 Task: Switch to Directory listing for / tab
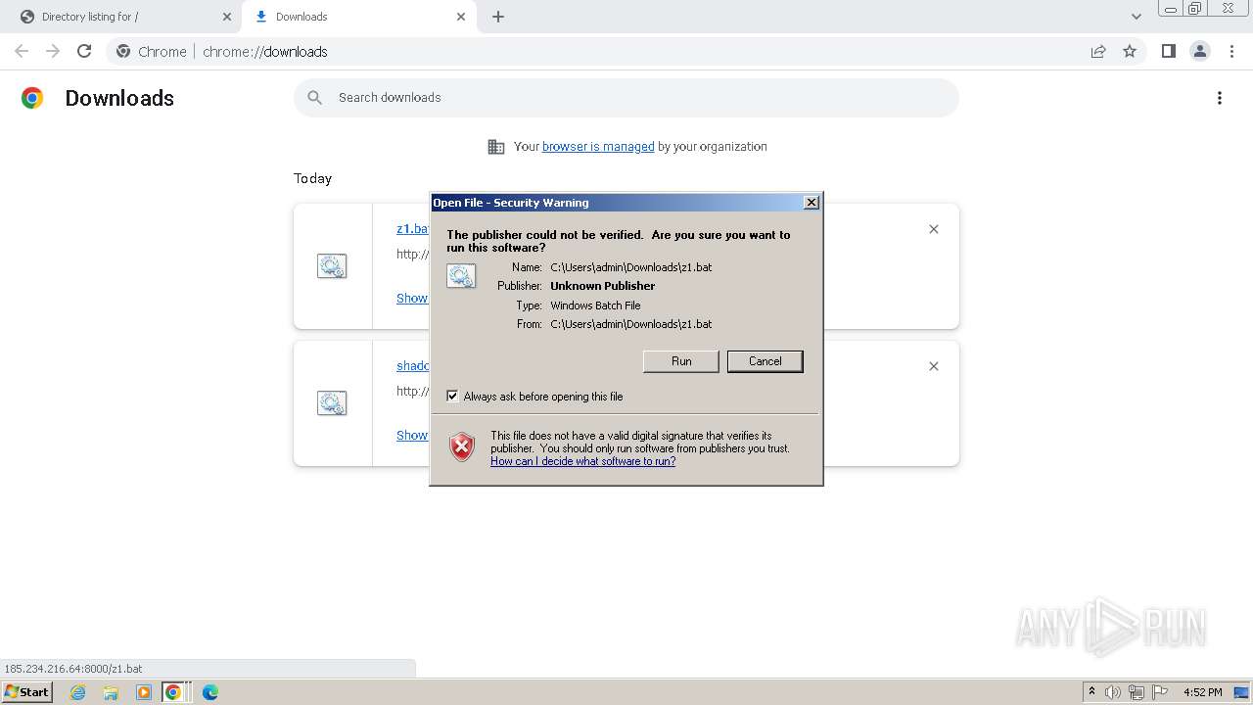[x=119, y=17]
